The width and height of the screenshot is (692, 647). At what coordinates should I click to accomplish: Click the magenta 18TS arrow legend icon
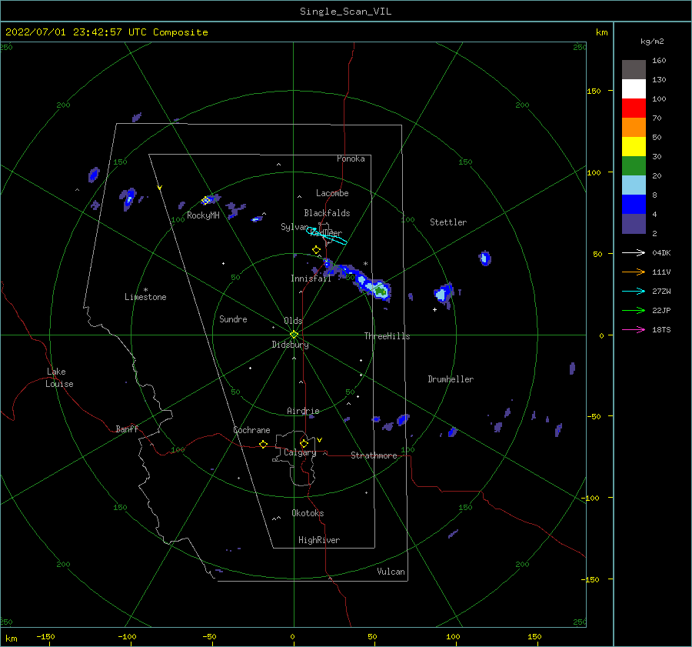coord(634,329)
